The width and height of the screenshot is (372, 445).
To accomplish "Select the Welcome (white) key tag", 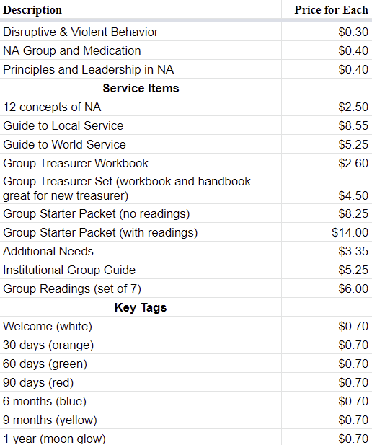I will (x=48, y=326).
